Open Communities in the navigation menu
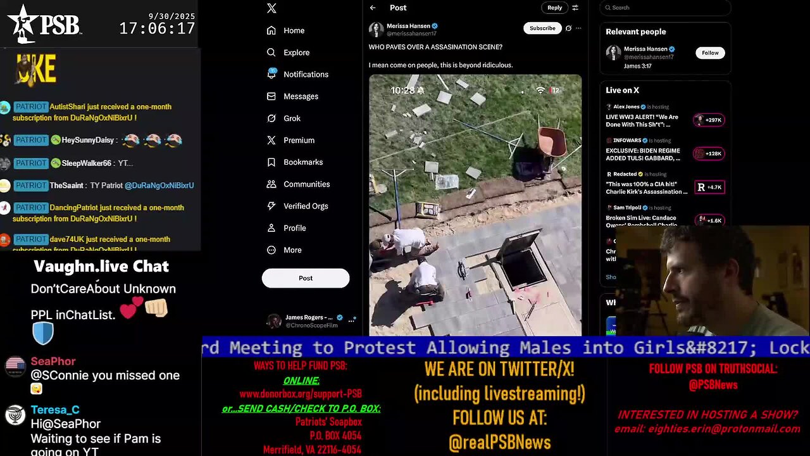 [x=306, y=184]
